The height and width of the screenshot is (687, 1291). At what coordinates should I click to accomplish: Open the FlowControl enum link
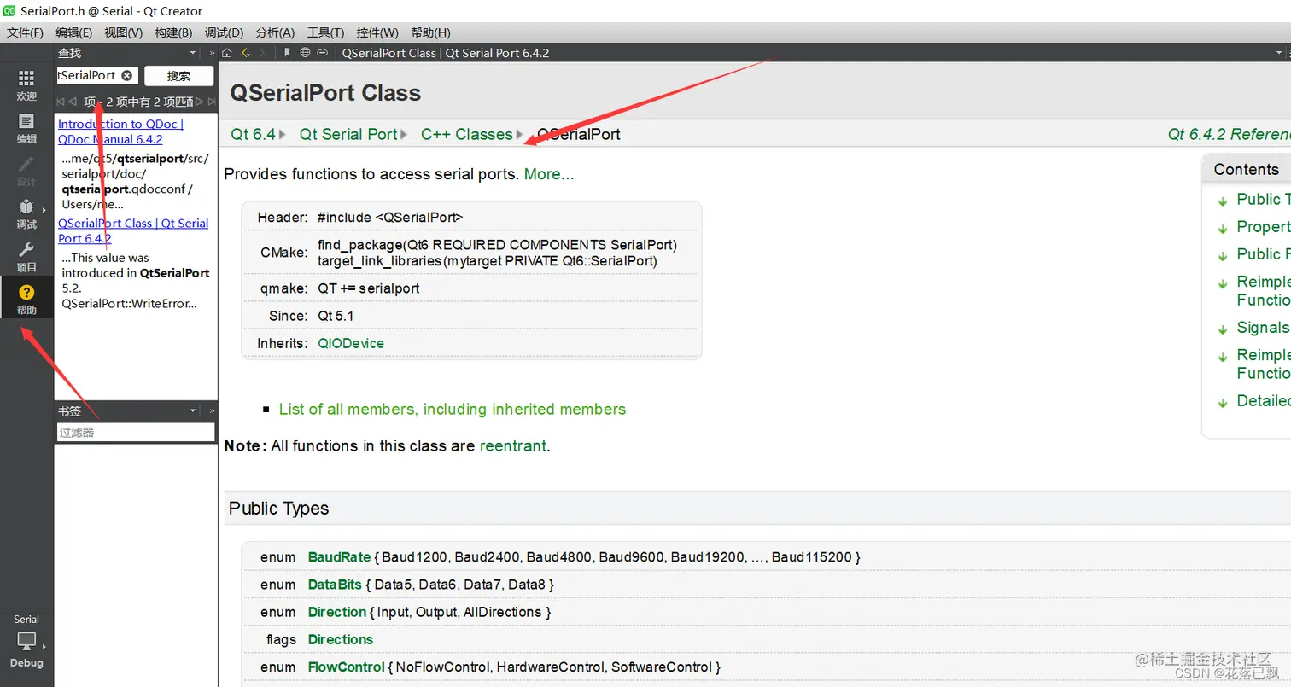click(x=347, y=667)
